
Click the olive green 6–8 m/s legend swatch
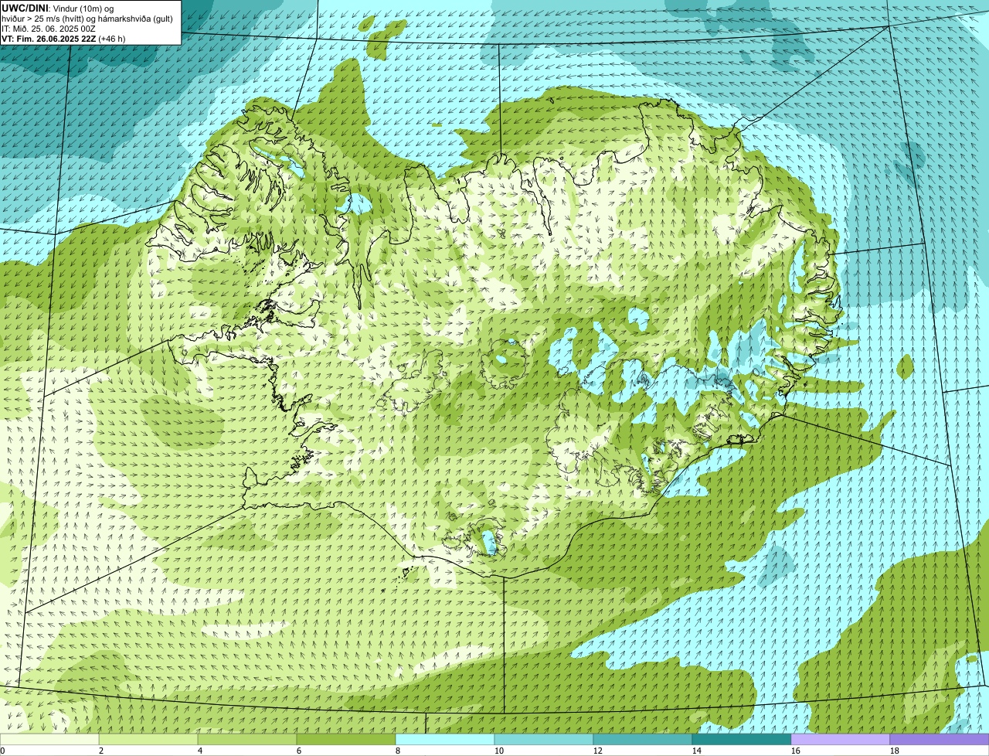click(346, 740)
